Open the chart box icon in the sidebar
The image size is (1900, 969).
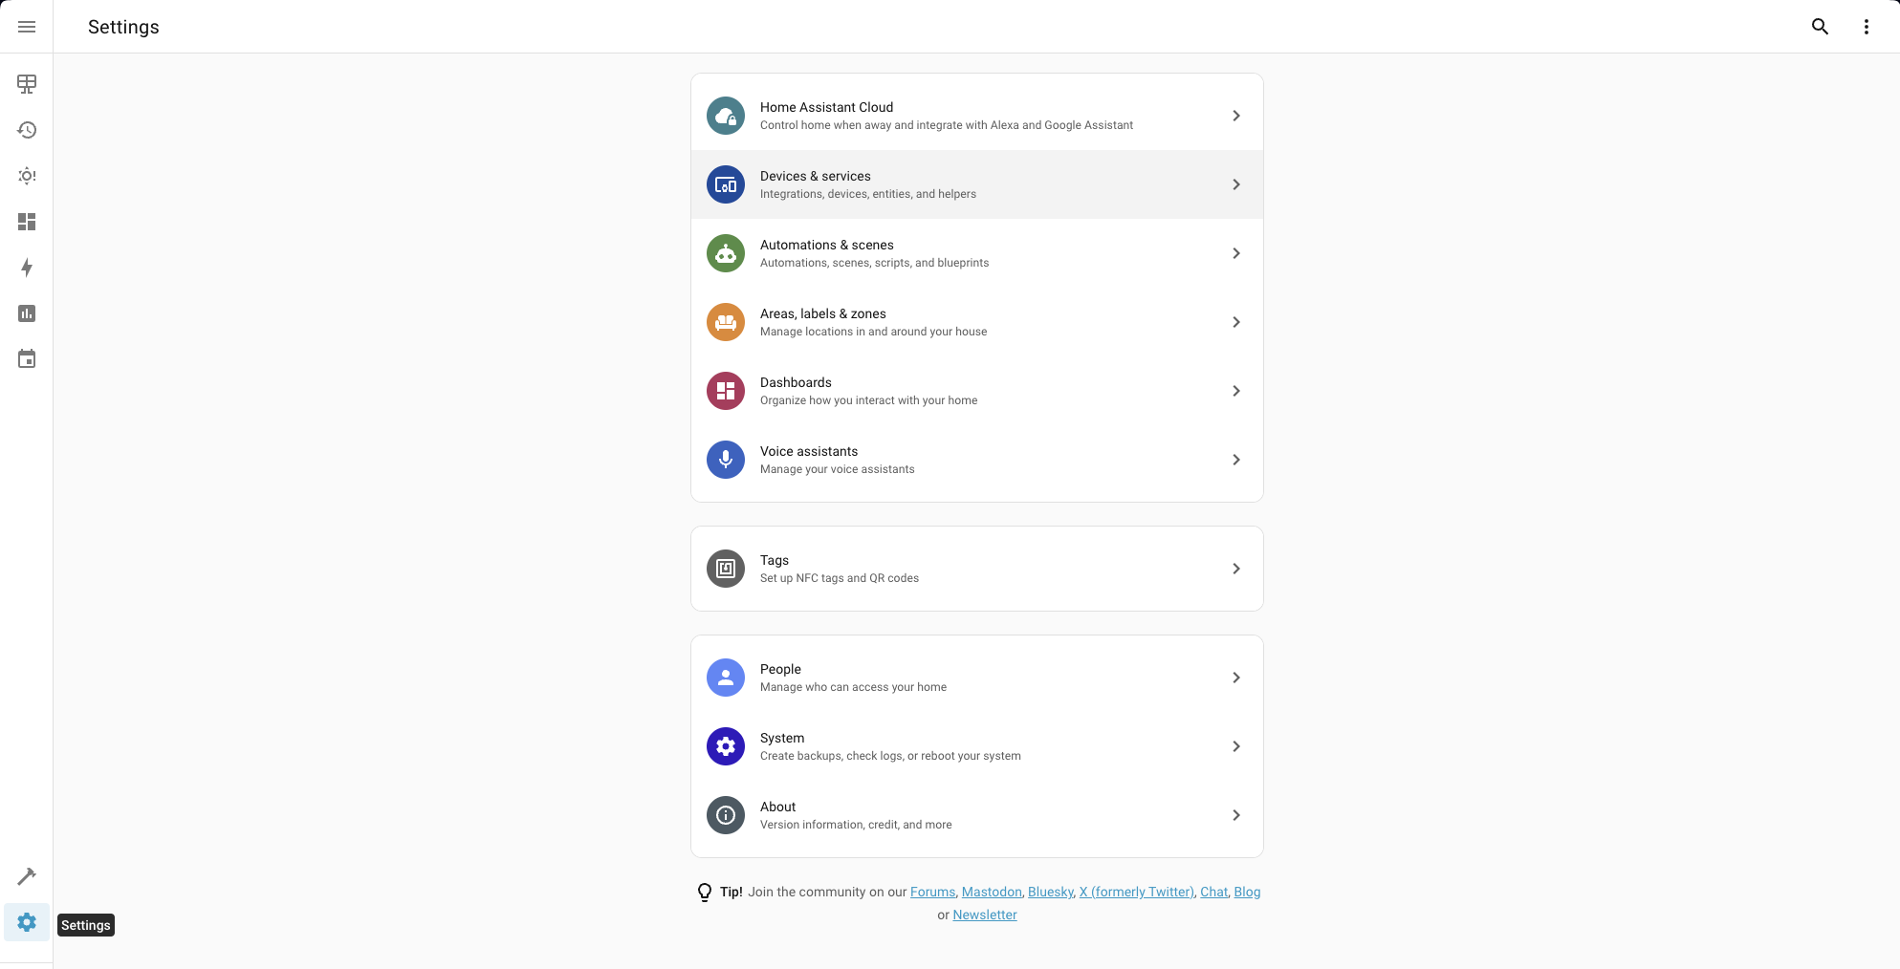pos(27,313)
